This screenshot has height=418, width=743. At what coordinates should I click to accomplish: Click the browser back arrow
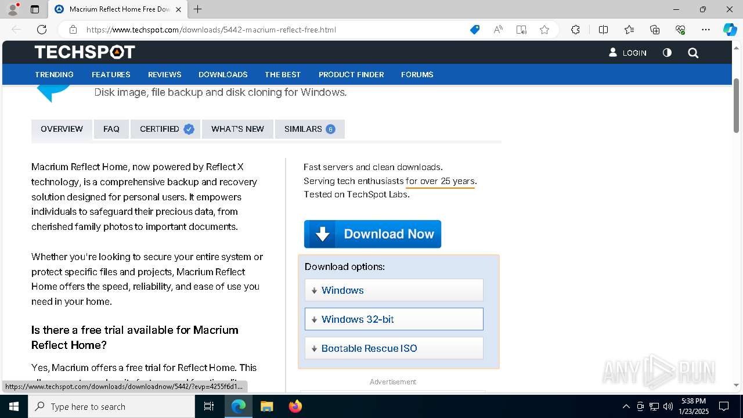point(16,30)
